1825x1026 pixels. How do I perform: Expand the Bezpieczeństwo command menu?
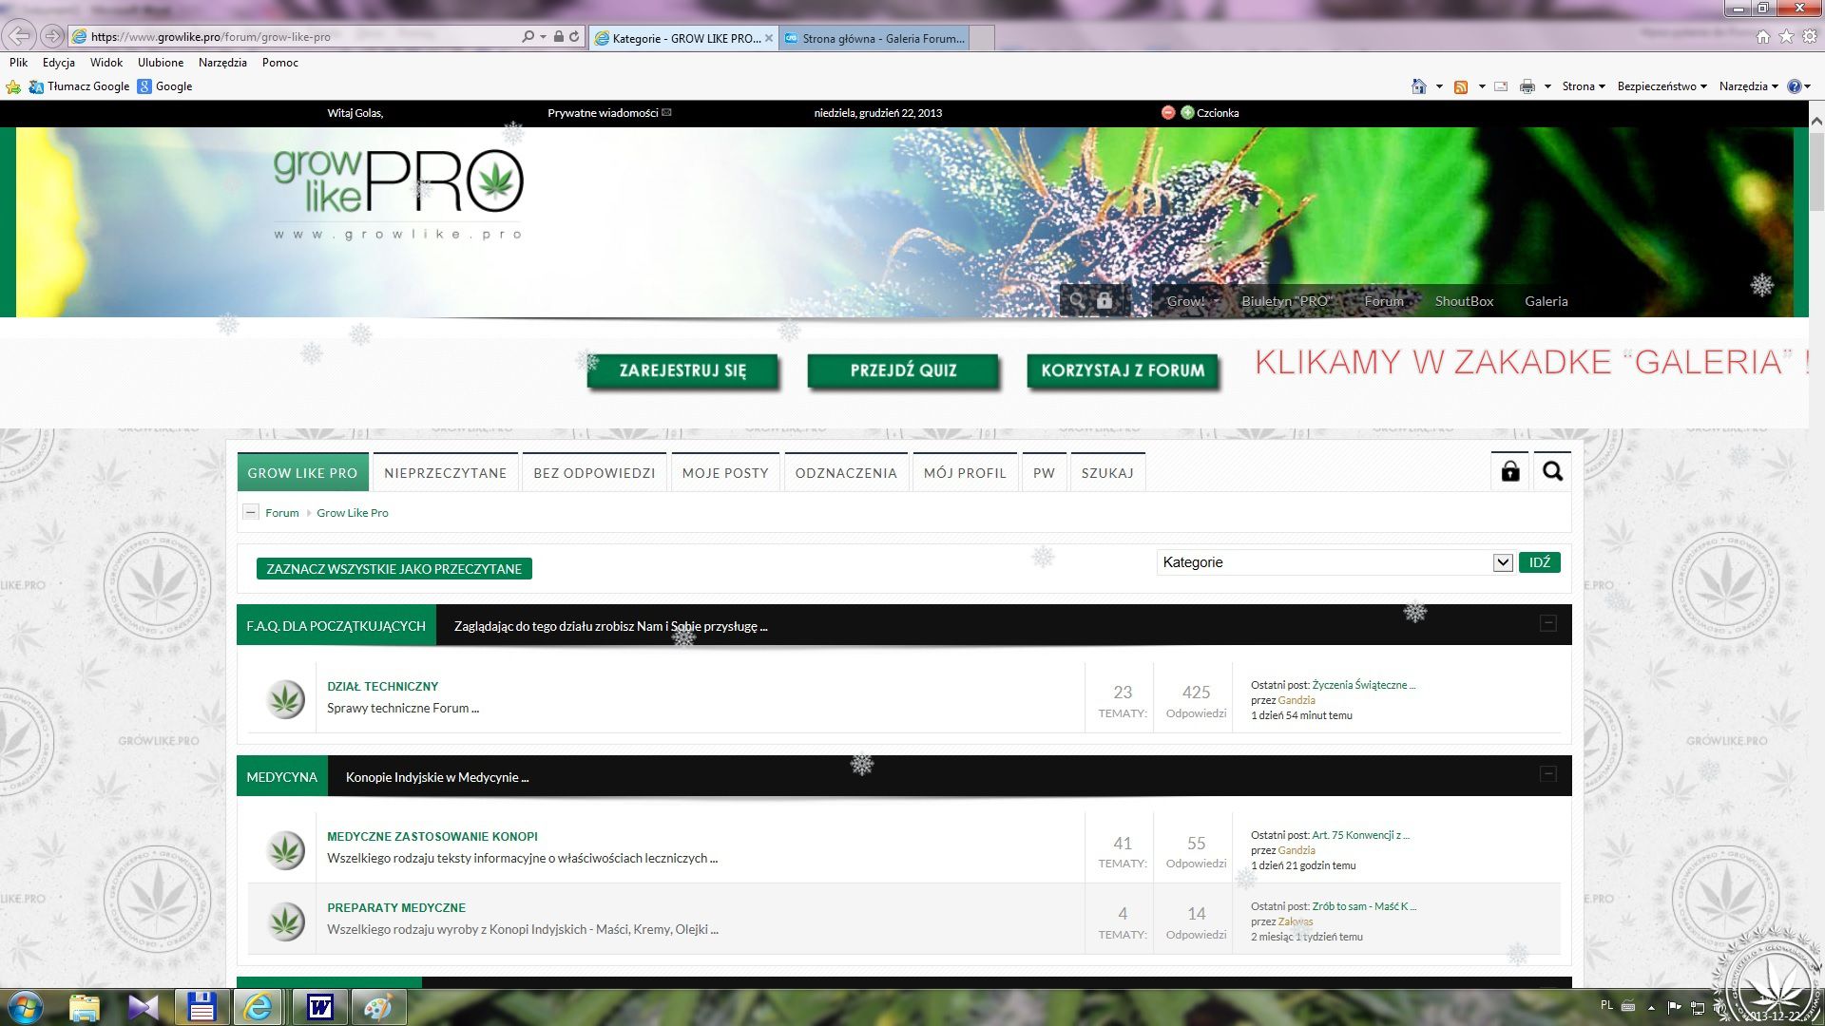pyautogui.click(x=1662, y=86)
